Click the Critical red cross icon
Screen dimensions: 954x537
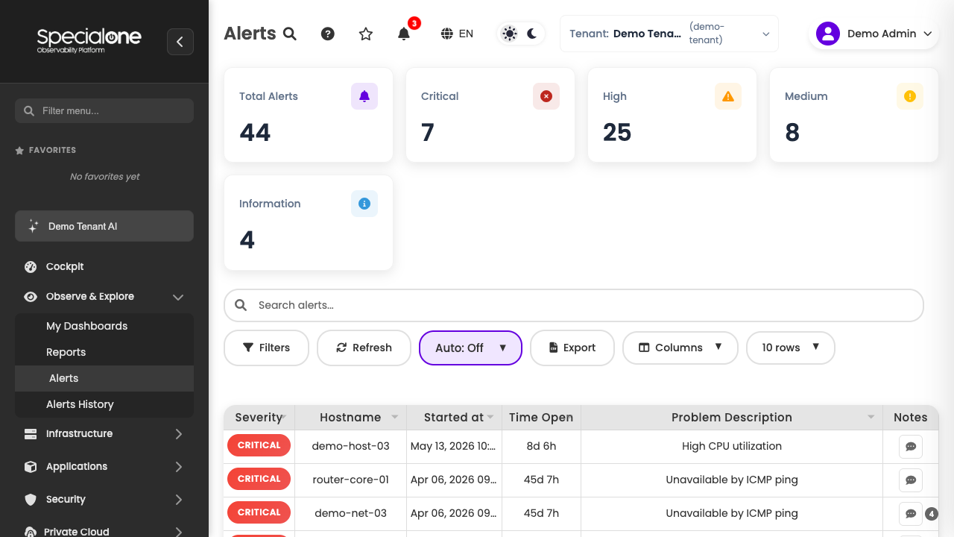point(546,96)
